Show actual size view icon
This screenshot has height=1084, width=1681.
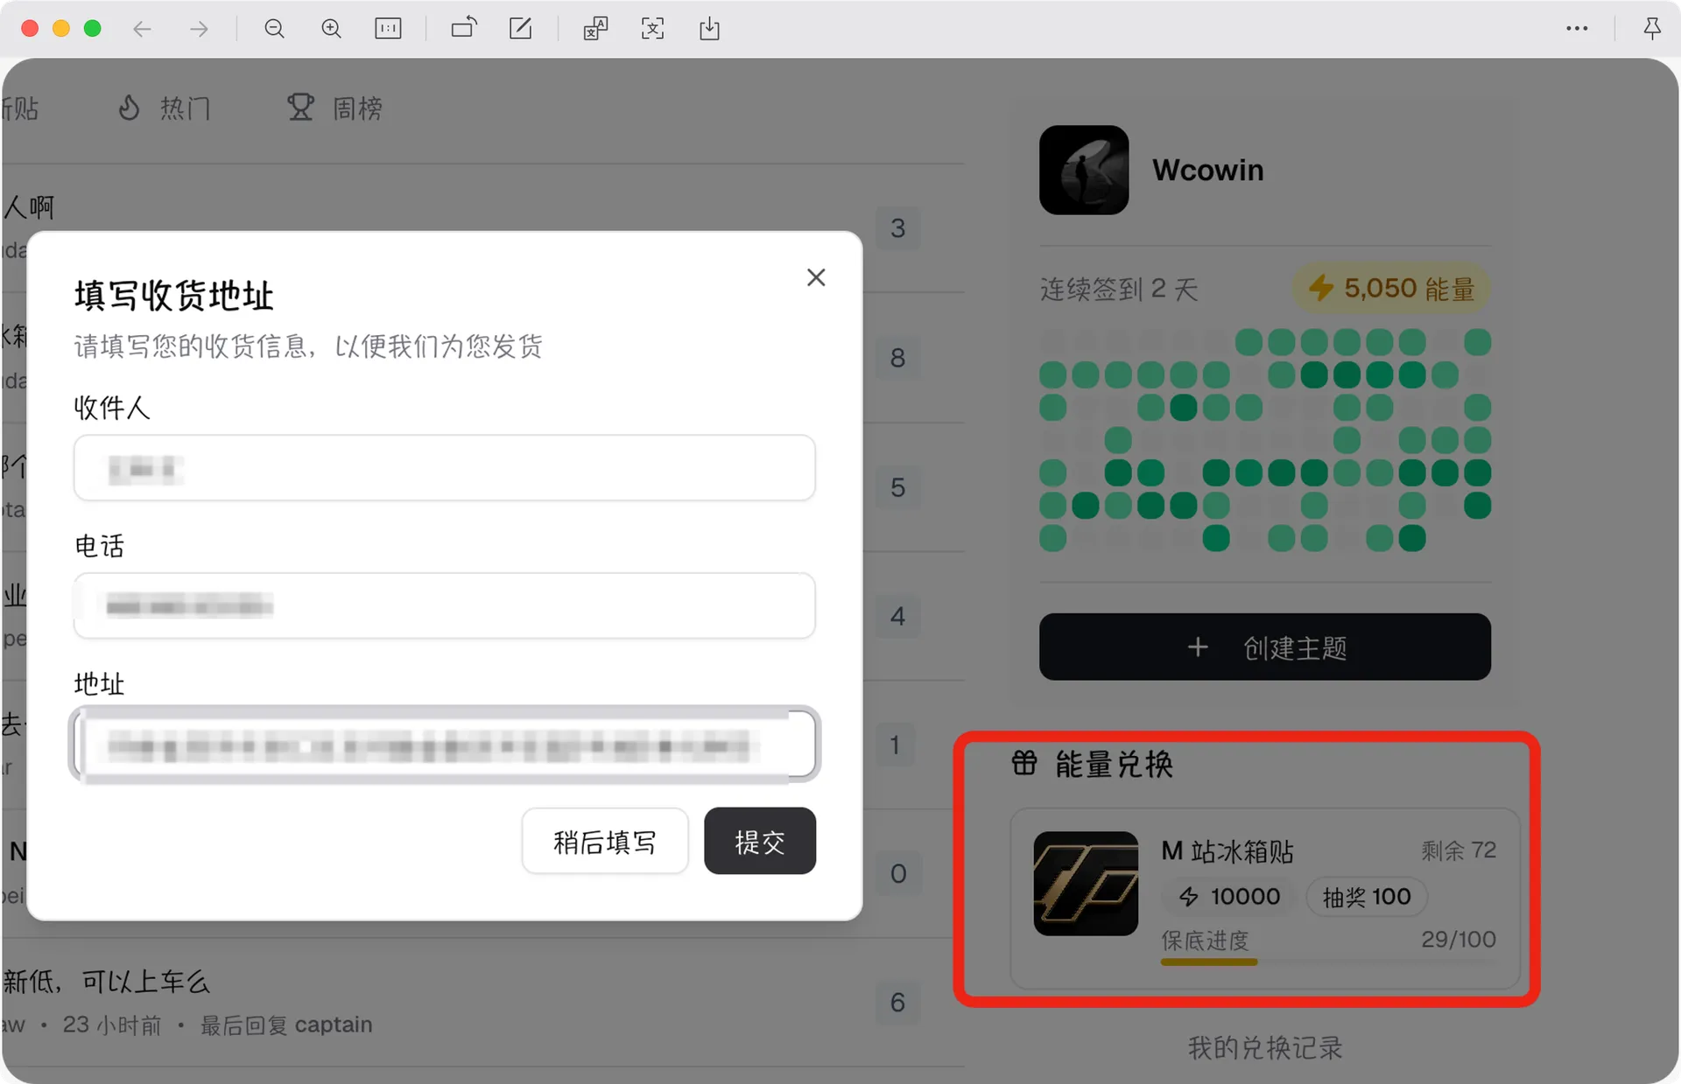pos(388,29)
